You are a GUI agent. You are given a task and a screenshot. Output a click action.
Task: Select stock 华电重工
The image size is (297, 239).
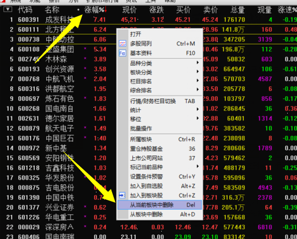(60, 217)
